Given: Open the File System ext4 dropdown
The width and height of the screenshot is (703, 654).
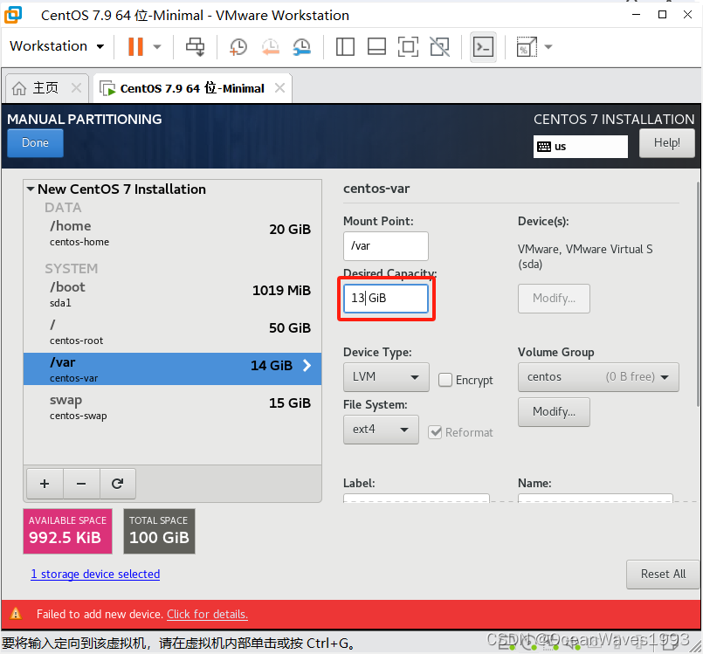Looking at the screenshot, I should 381,430.
